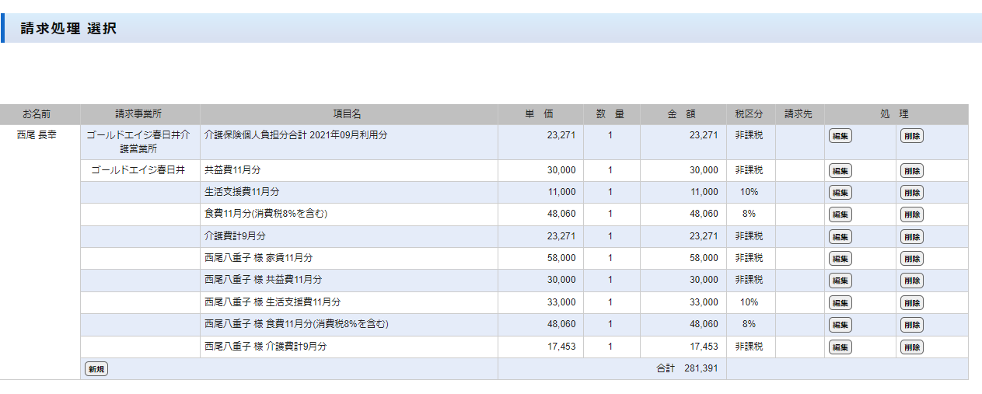Delete the 介護費計9月分 row
982x394 pixels.
click(911, 237)
